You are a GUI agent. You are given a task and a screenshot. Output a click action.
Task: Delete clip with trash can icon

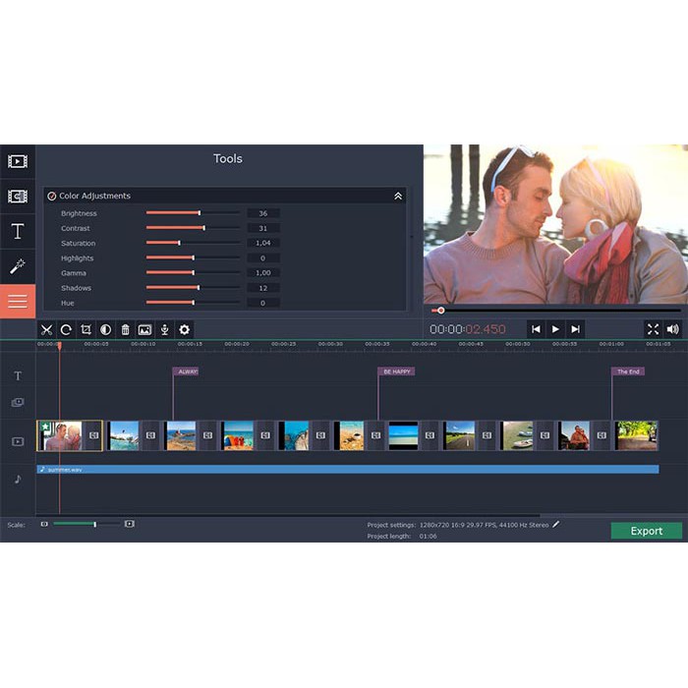[x=125, y=330]
